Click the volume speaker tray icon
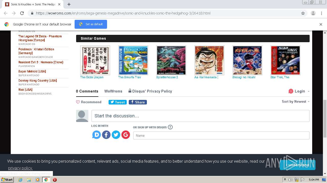The image size is (327, 183). tap(290, 180)
